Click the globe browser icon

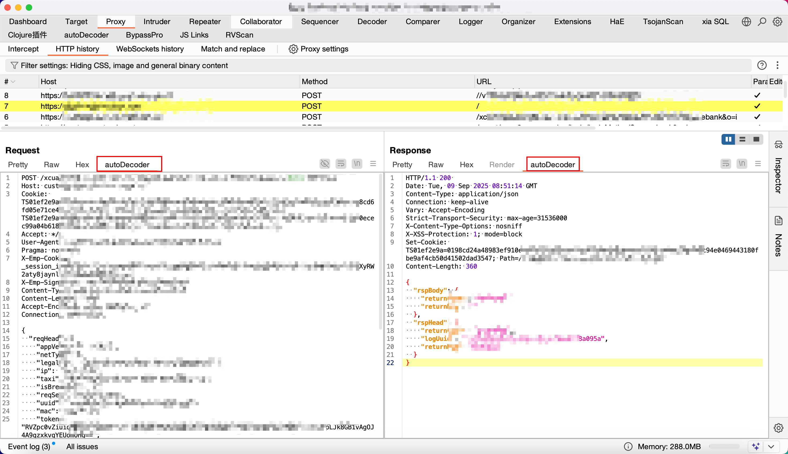pyautogui.click(x=746, y=21)
